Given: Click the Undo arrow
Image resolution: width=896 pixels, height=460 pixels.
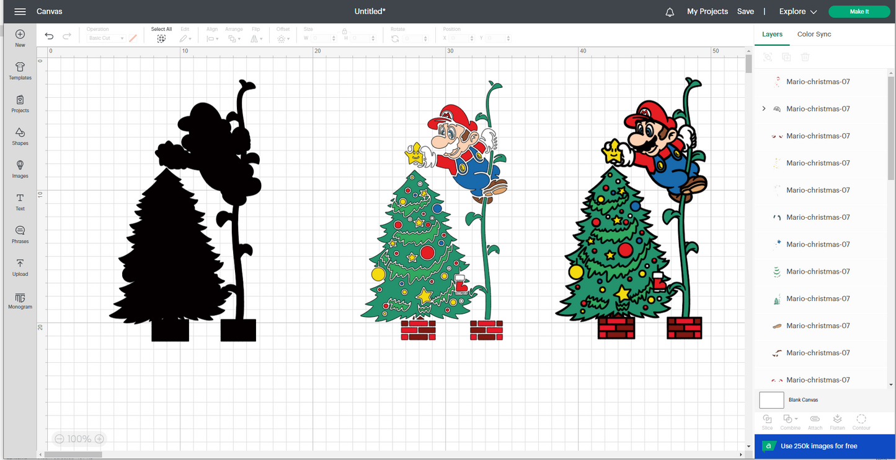Looking at the screenshot, I should 50,37.
